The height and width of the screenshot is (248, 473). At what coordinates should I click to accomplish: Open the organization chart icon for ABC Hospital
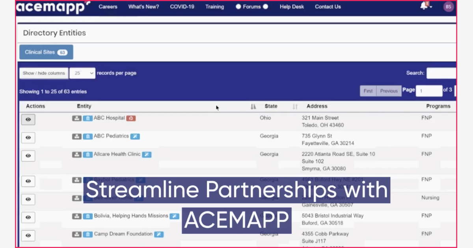point(77,118)
